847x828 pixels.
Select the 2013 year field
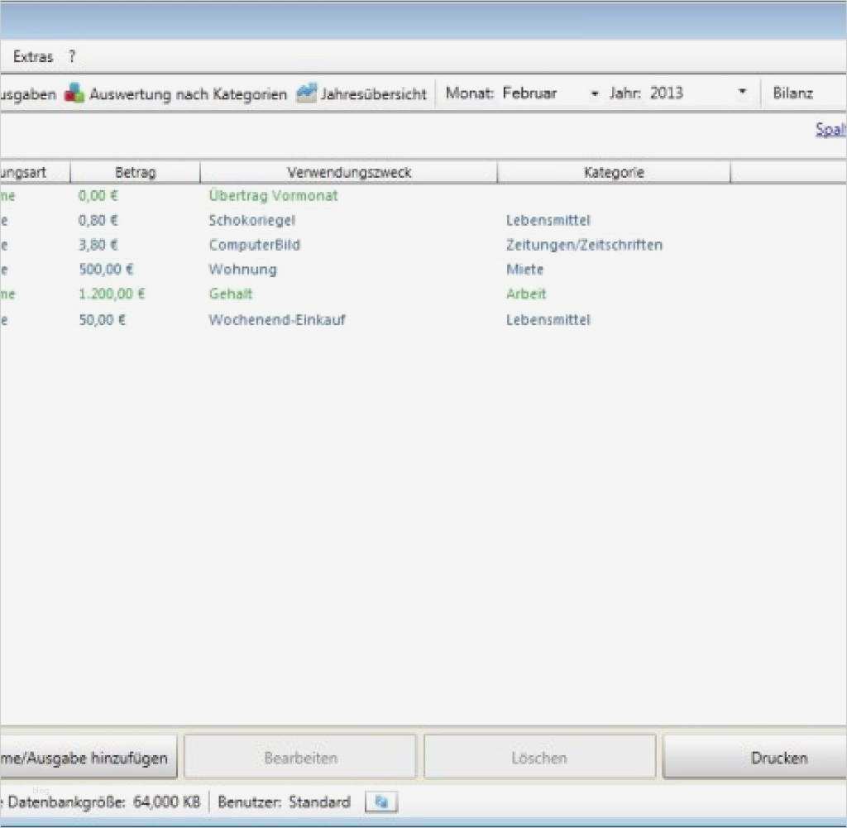pyautogui.click(x=667, y=93)
